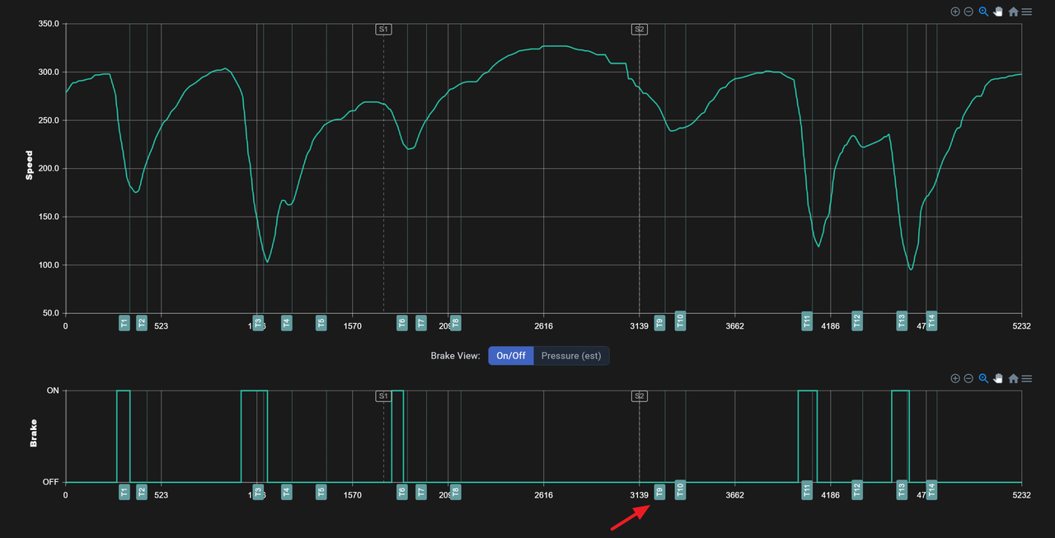Screen dimensions: 1055x538
Task: Click the T12 marker on the Brake chart
Action: [857, 490]
